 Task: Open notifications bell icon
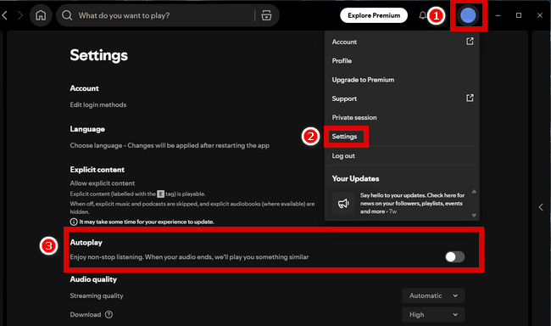point(423,15)
